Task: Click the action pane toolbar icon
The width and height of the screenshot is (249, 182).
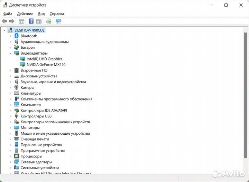Action: (39, 21)
